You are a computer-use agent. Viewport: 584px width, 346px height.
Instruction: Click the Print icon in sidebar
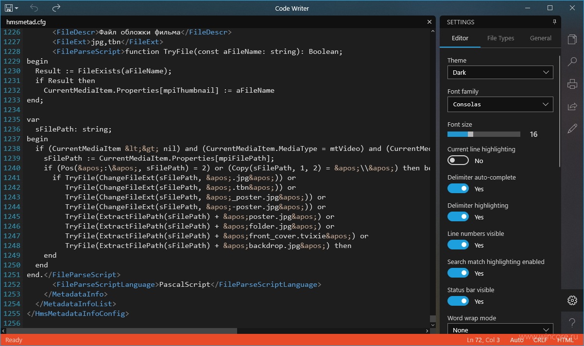(x=572, y=84)
